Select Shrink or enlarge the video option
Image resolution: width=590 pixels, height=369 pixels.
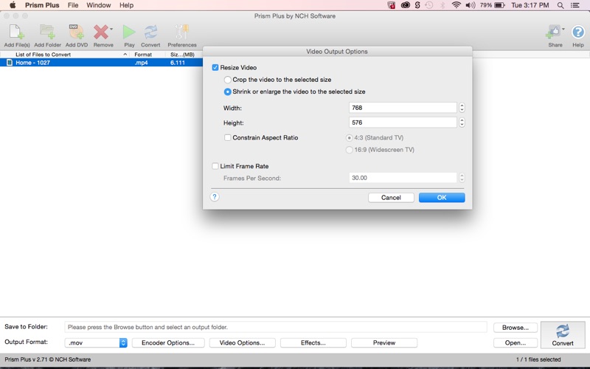point(227,92)
